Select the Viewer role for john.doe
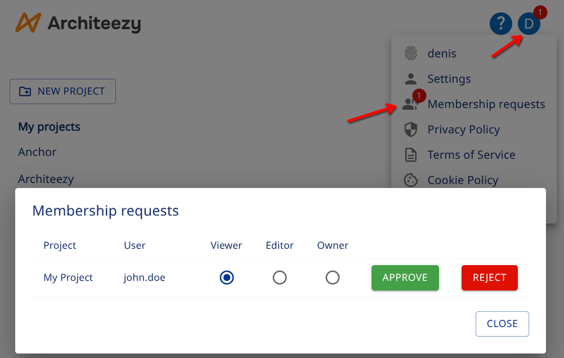 tap(226, 278)
